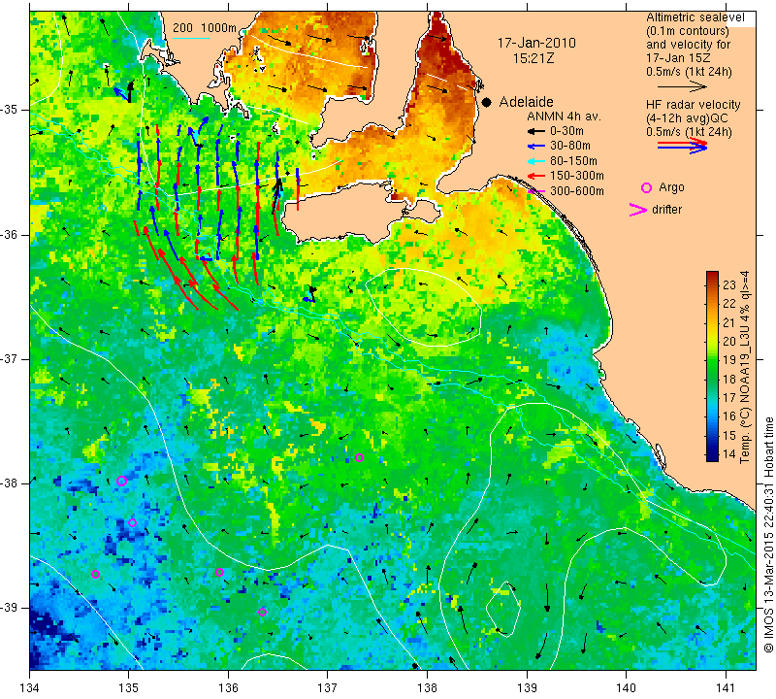Click the magenta 300-600m legend arrow
776x699 pixels.
(x=534, y=191)
